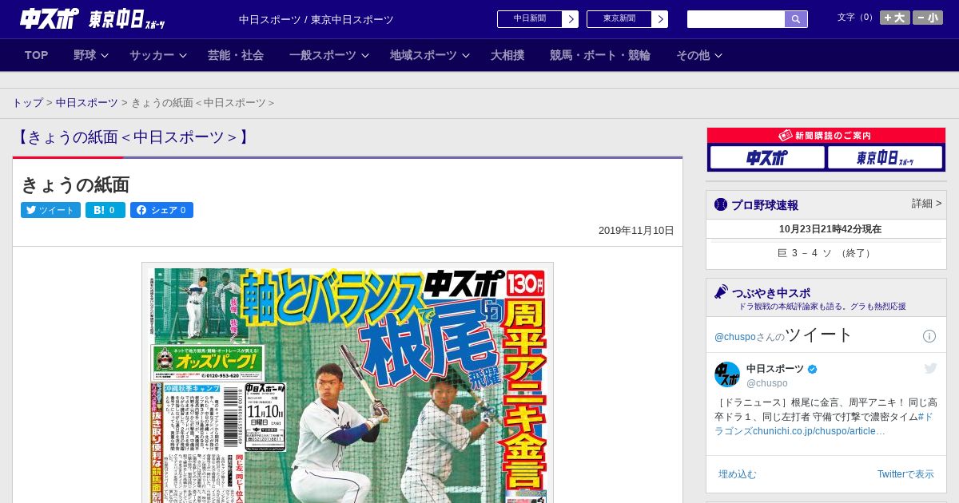
Task: Open the 中日新聞 link arrow
Action: click(x=570, y=18)
